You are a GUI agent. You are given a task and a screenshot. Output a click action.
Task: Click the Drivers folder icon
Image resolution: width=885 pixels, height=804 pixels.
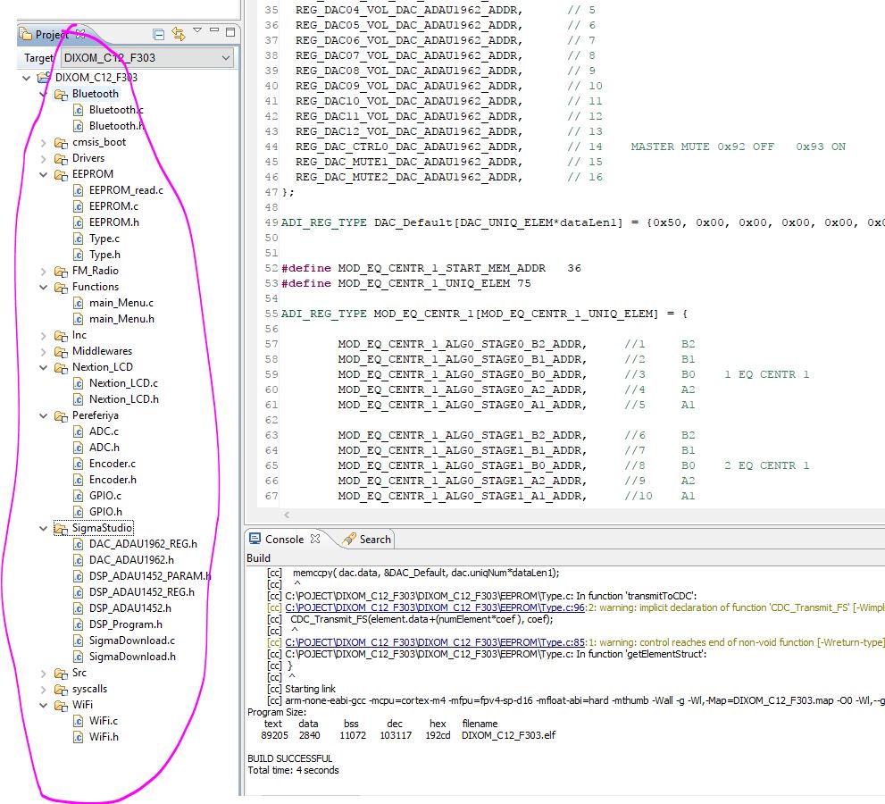(61, 158)
